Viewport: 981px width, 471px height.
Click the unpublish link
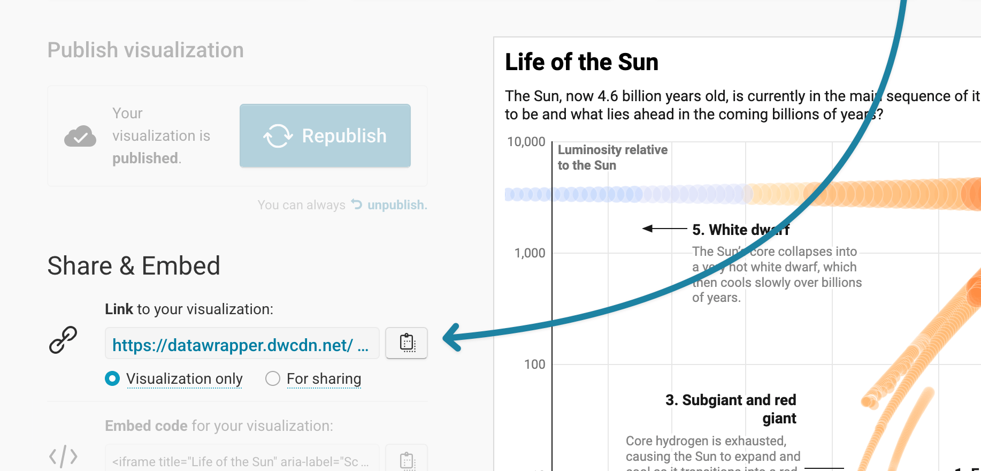pyautogui.click(x=397, y=205)
